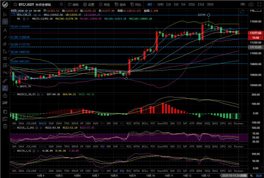Switch to the 分时 time-sharing interval
The height and width of the screenshot is (178, 264).
(x=160, y=4)
